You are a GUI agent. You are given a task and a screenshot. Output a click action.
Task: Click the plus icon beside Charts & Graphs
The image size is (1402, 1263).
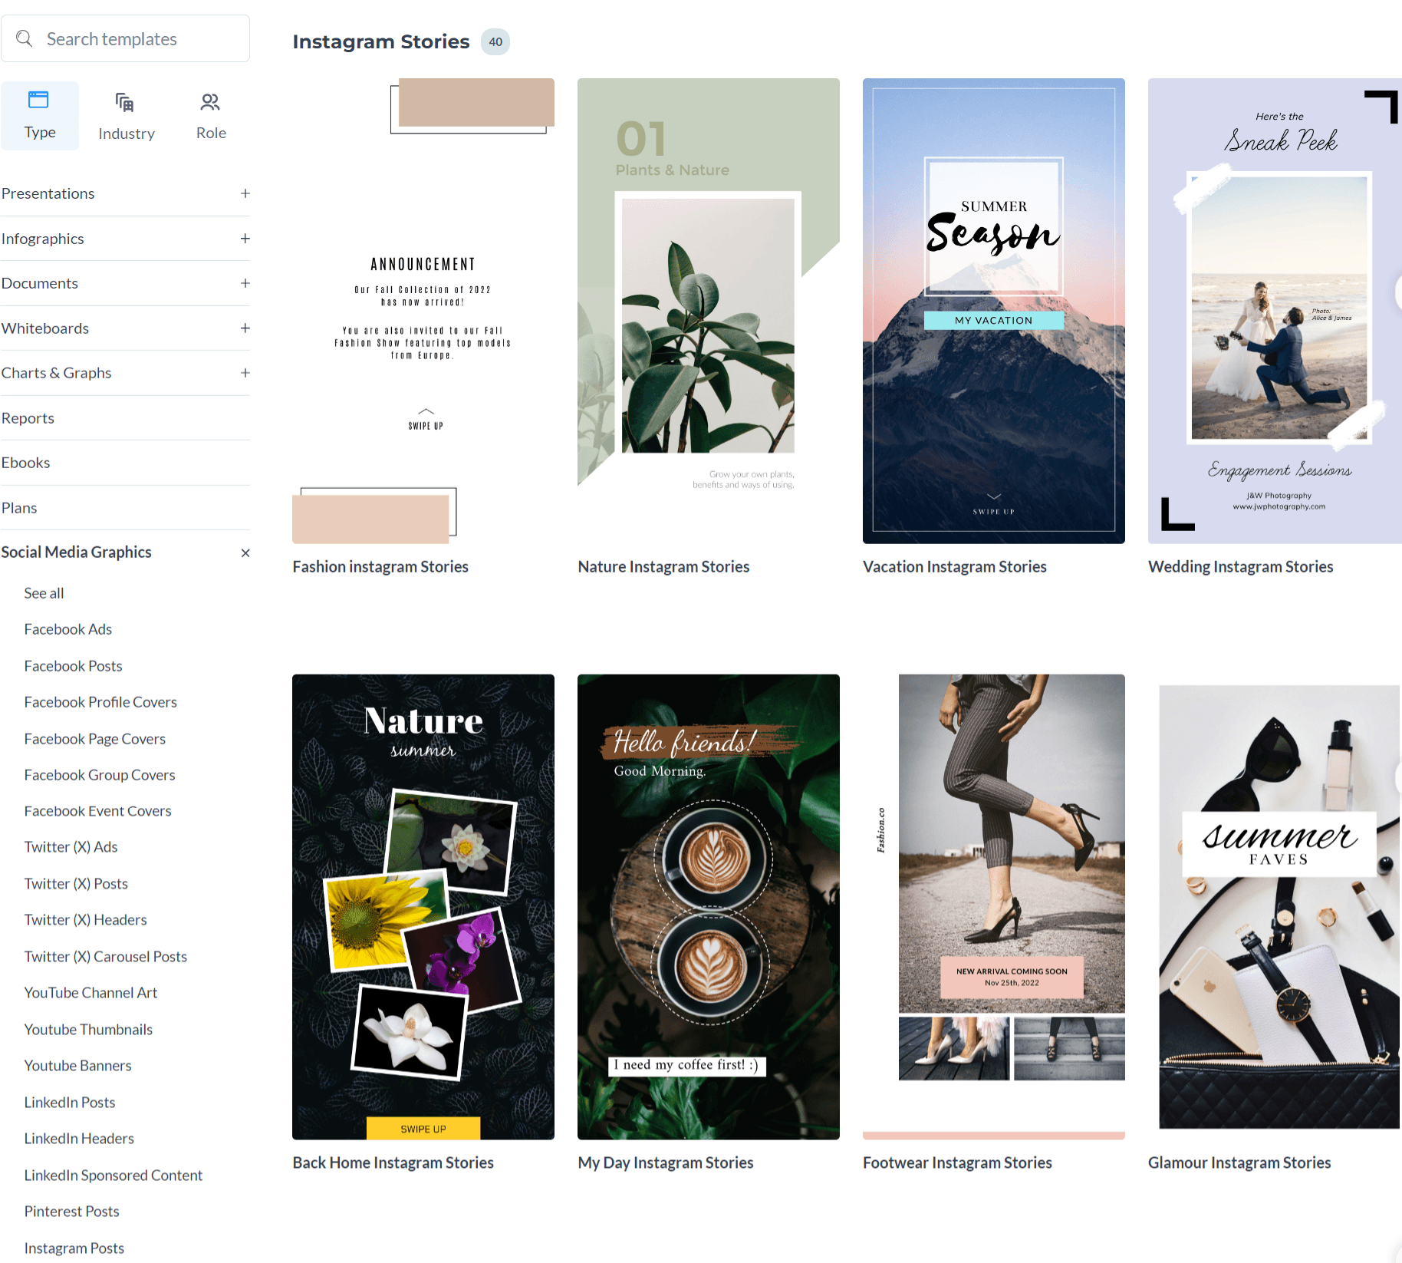pos(245,373)
